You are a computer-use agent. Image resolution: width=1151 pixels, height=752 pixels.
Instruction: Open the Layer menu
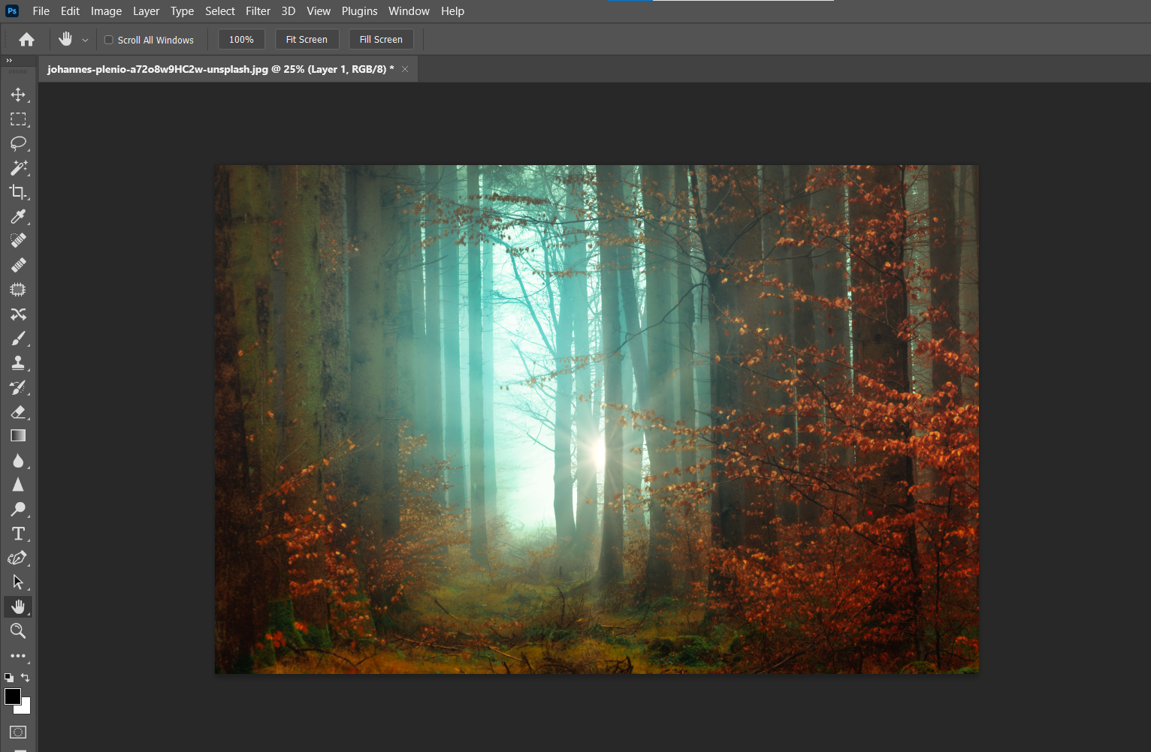pos(146,11)
